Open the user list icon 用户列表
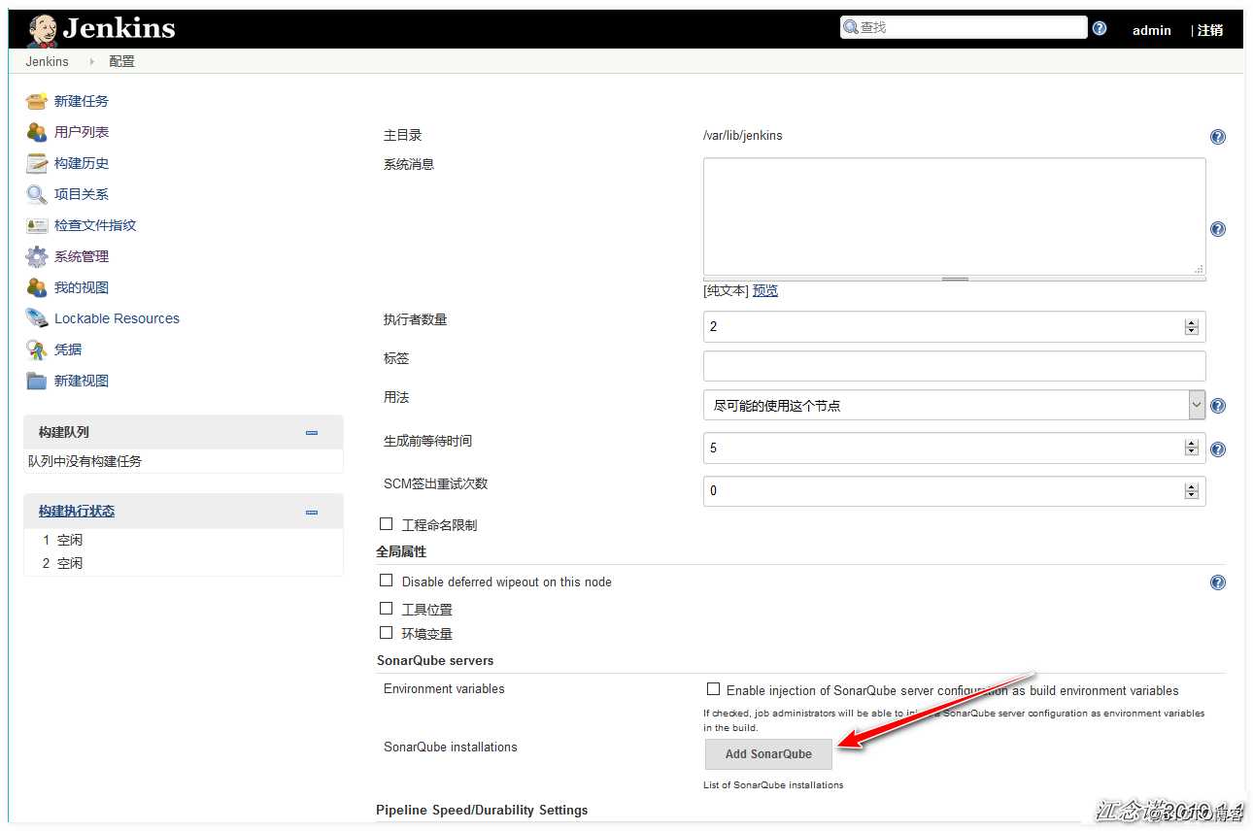Image resolution: width=1253 pixels, height=831 pixels. [37, 132]
